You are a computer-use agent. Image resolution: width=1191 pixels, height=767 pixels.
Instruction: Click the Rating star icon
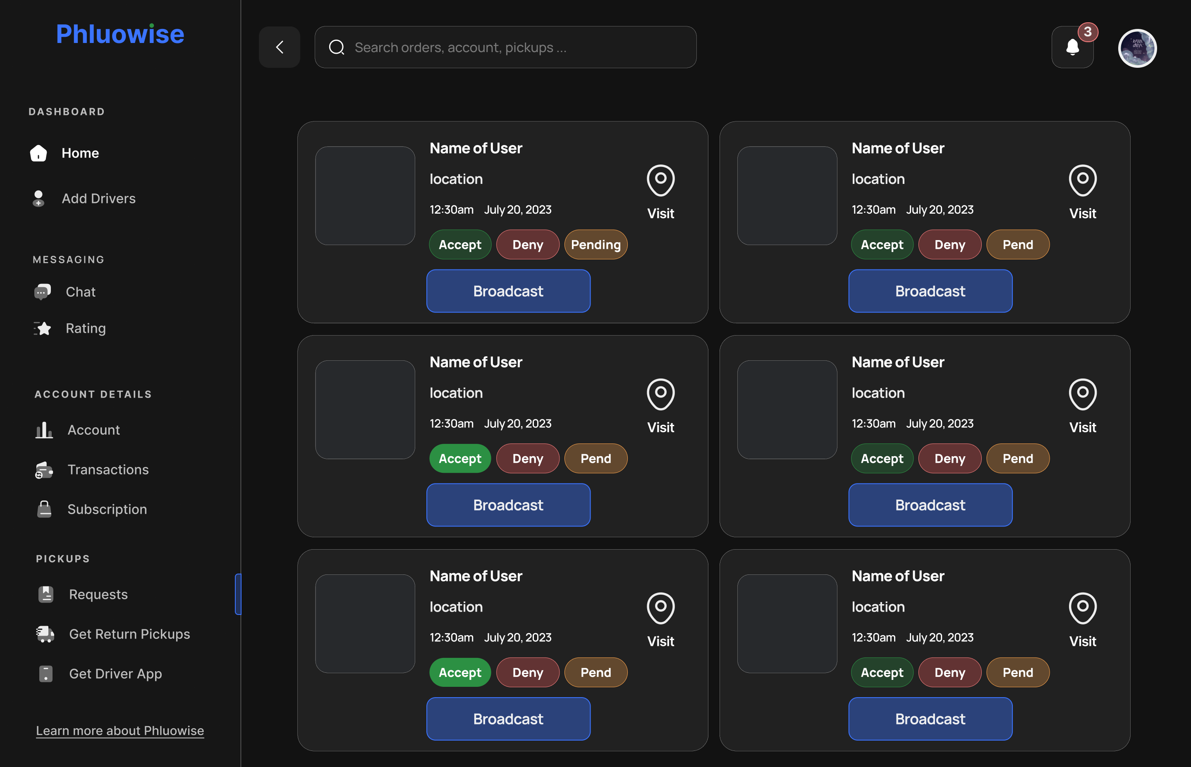[43, 328]
